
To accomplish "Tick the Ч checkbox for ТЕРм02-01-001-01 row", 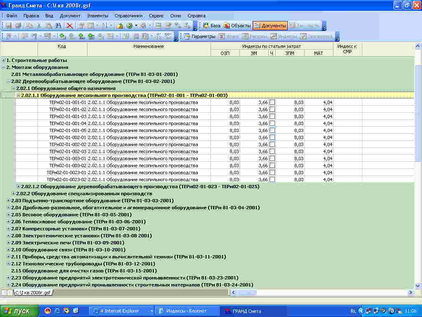I will [272, 102].
